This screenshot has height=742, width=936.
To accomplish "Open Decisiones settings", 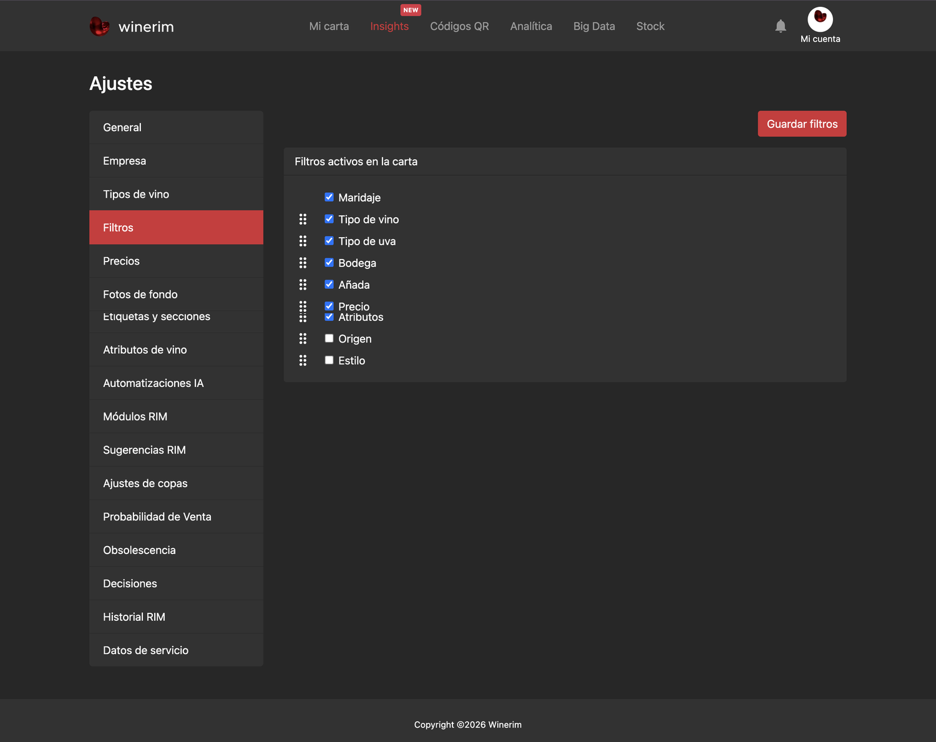I will (176, 583).
